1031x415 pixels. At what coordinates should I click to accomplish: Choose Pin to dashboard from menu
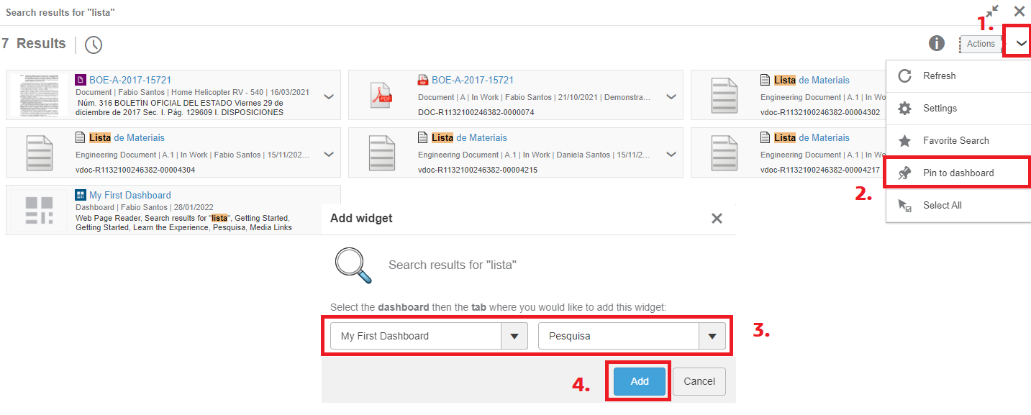click(958, 173)
